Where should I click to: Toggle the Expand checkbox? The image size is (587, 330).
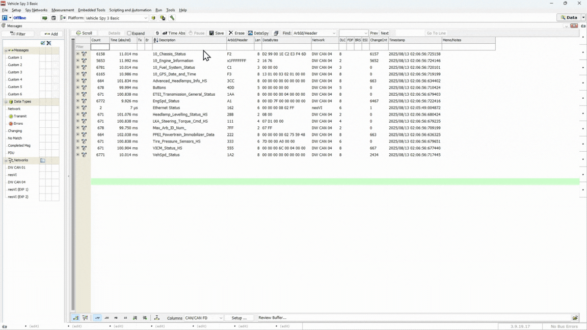(x=129, y=34)
